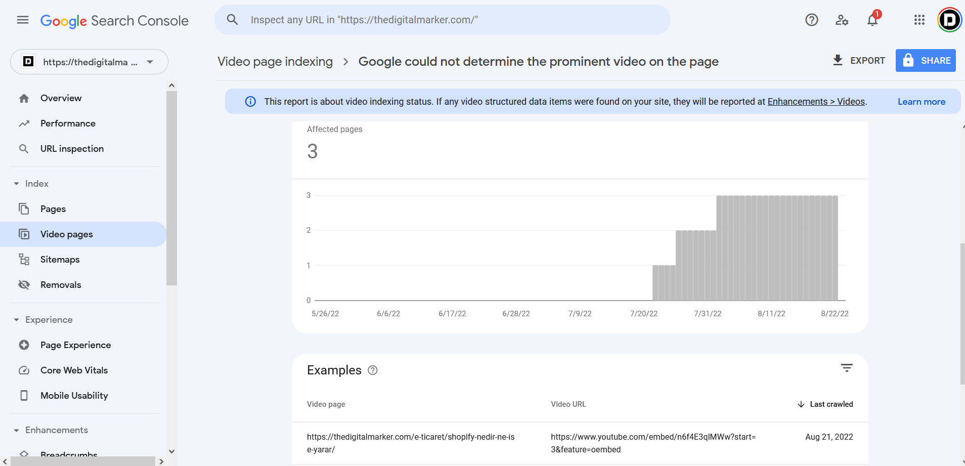Image resolution: width=965 pixels, height=466 pixels.
Task: Click the Video pages icon
Action: (24, 234)
